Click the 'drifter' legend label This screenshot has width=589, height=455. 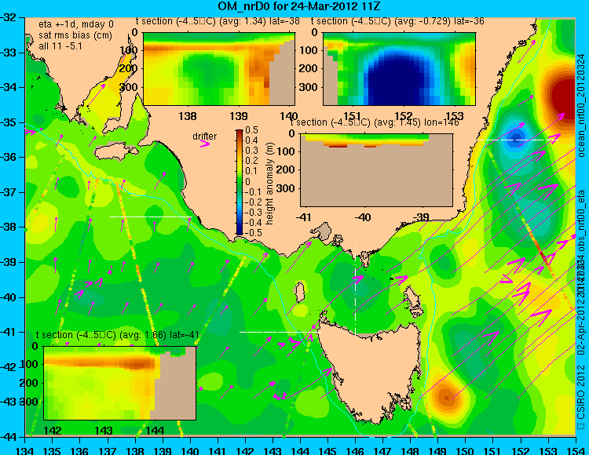pyautogui.click(x=205, y=136)
